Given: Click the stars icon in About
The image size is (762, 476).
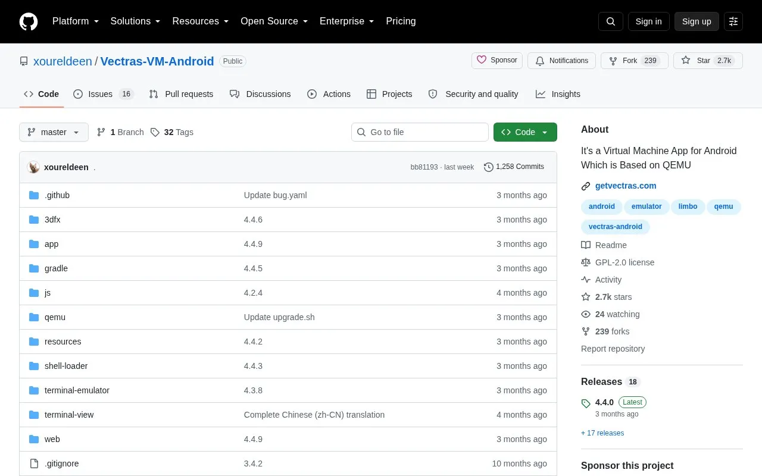Looking at the screenshot, I should tap(586, 297).
